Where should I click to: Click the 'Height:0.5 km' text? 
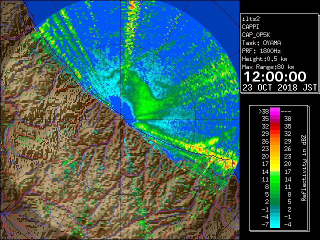point(264,59)
